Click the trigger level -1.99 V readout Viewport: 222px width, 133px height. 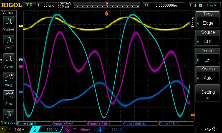coord(211,5)
